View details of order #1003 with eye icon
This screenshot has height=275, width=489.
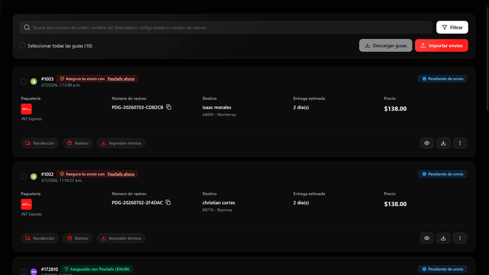tap(426, 143)
